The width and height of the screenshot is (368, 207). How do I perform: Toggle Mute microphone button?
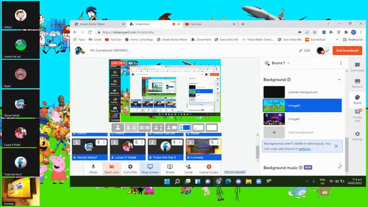93,168
